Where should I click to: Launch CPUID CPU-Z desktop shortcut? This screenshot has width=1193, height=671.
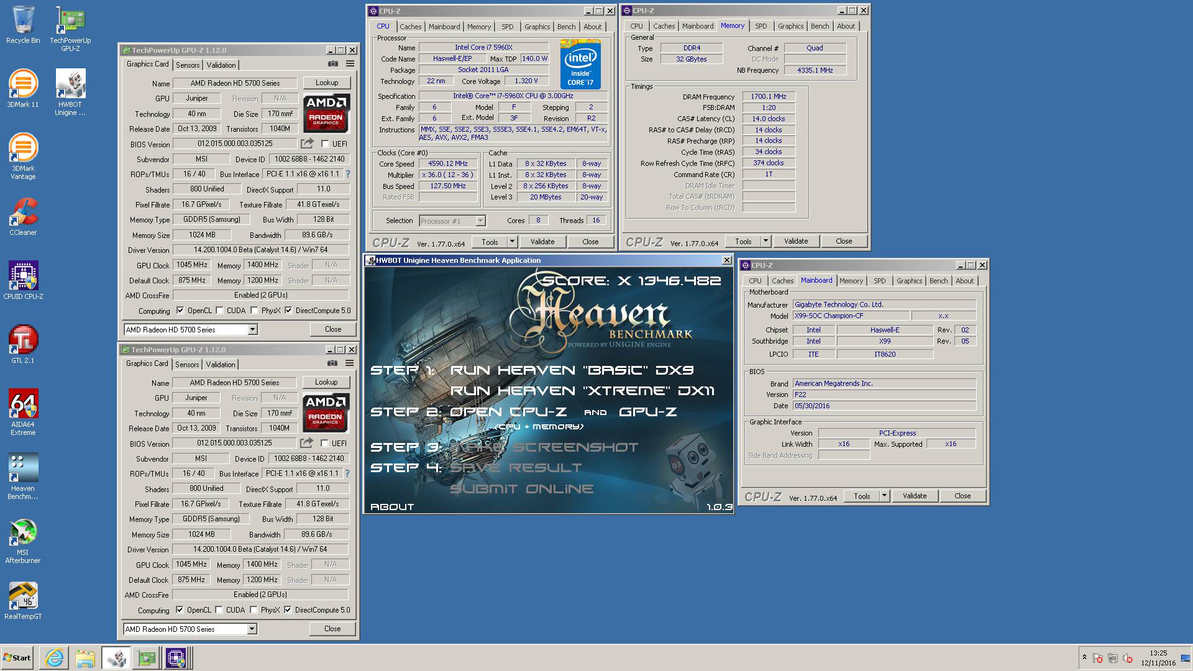pos(23,280)
